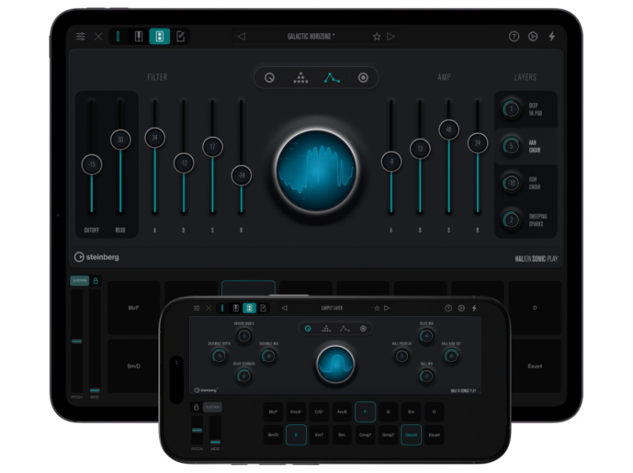This screenshot has width=633, height=473.
Task: Click the Delay Mix knob on the phone
Action: (426, 336)
